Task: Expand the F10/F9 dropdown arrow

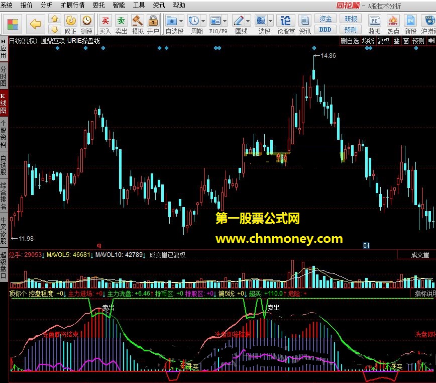Action: (225, 21)
